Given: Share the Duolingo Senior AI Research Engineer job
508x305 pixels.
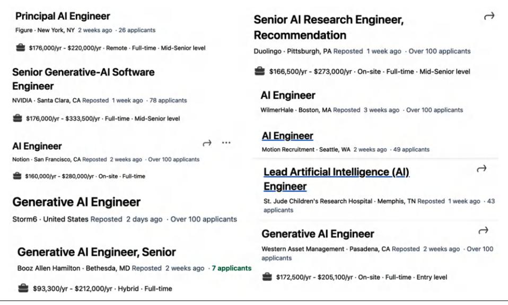Looking at the screenshot, I should click(489, 17).
